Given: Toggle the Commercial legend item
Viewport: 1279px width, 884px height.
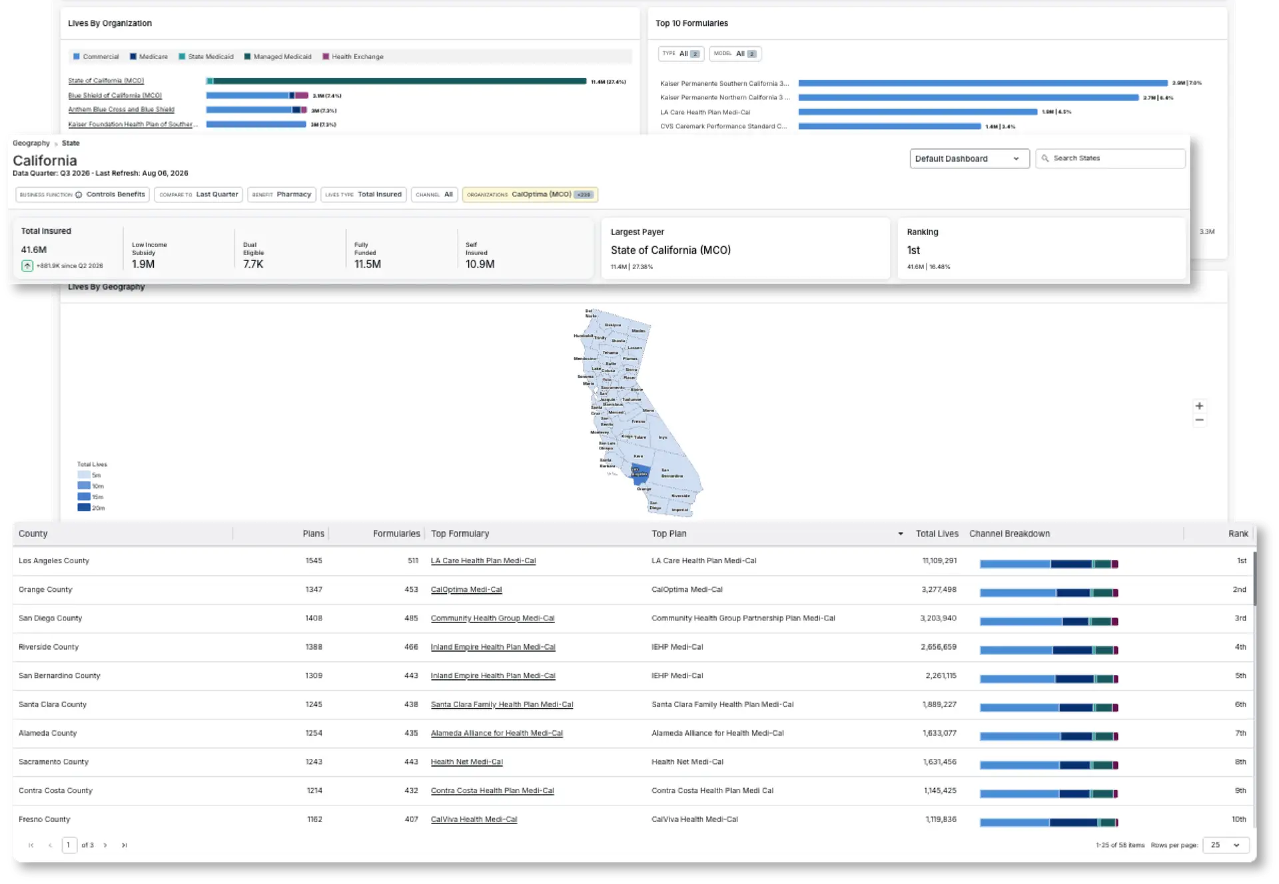Looking at the screenshot, I should (x=95, y=57).
